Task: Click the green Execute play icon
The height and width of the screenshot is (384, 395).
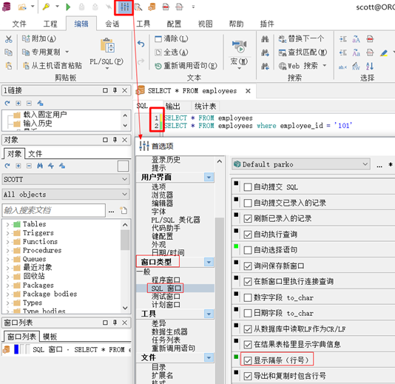Action: 68,7
